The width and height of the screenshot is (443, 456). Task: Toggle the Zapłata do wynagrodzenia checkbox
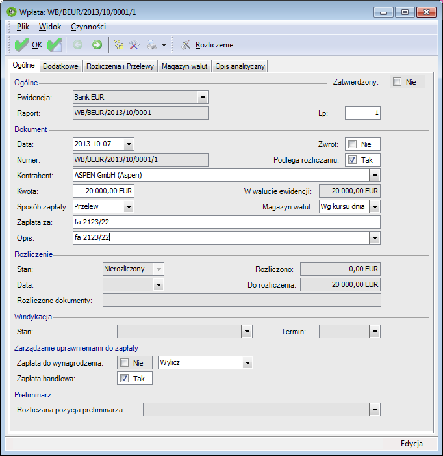point(124,362)
